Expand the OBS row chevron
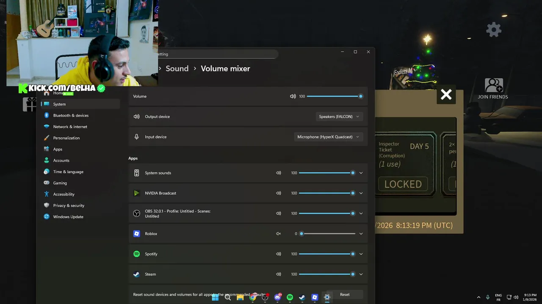The width and height of the screenshot is (542, 304). point(361,213)
